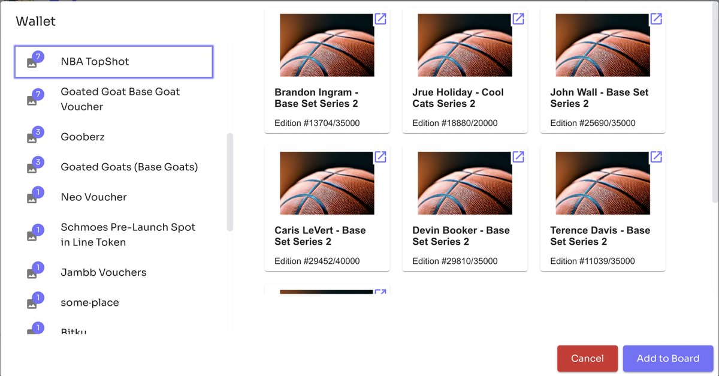Viewport: 719px width, 376px height.
Task: Open the Gooberz collection
Action: click(x=114, y=137)
